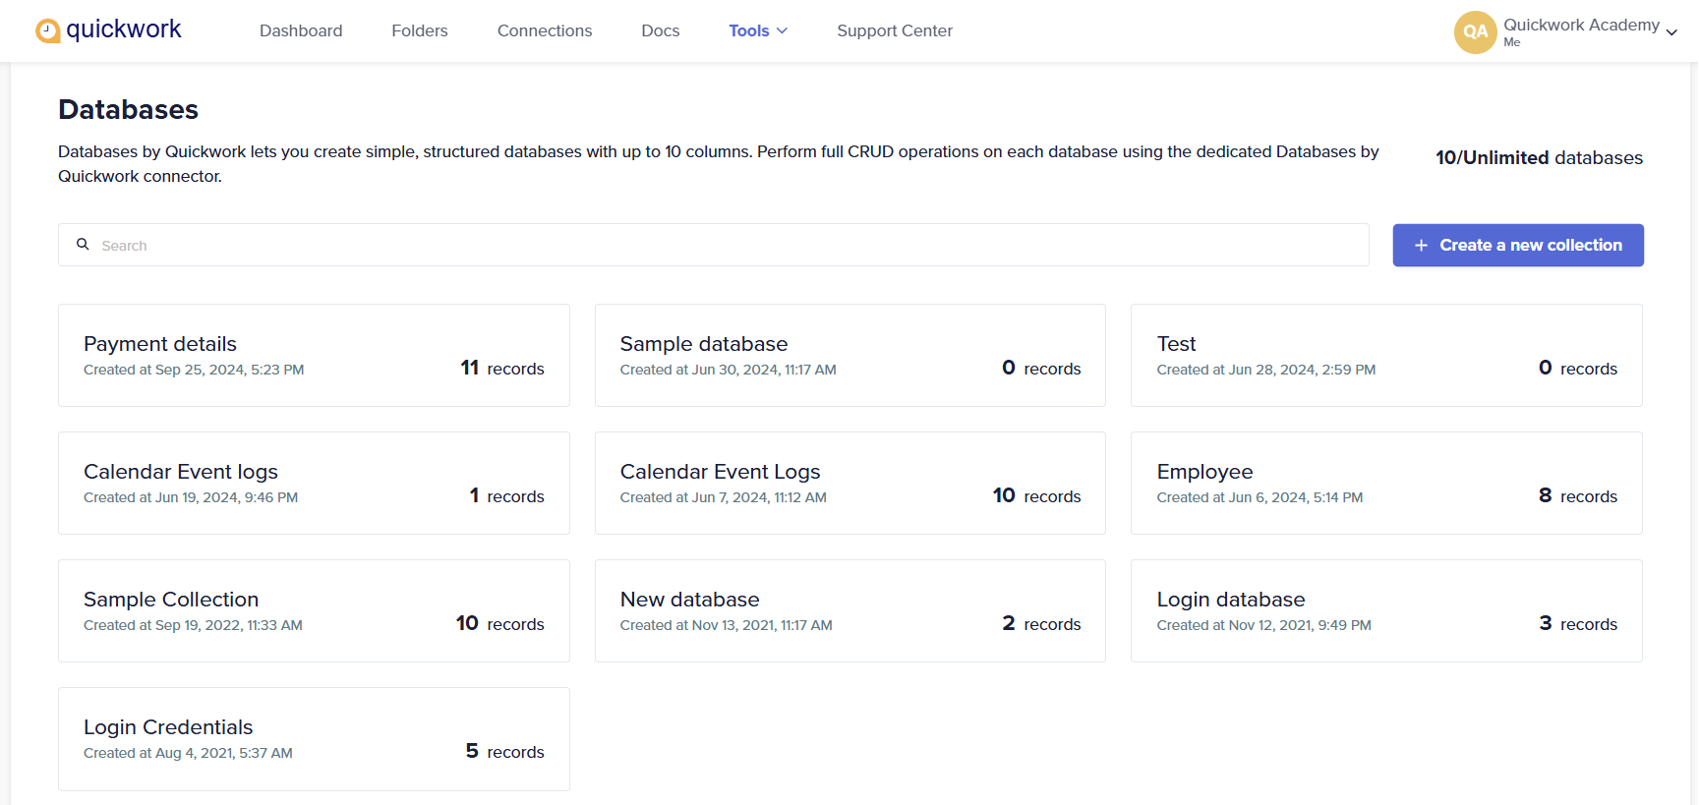Open the Test database title
The height and width of the screenshot is (805, 1699).
tap(1176, 344)
